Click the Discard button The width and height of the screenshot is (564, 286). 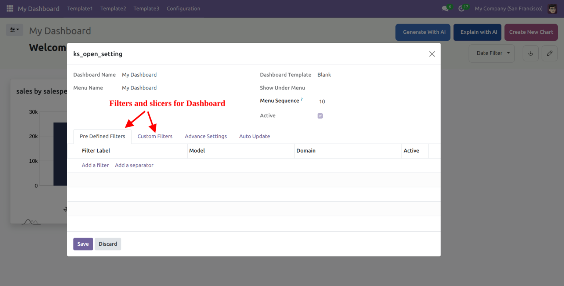108,244
